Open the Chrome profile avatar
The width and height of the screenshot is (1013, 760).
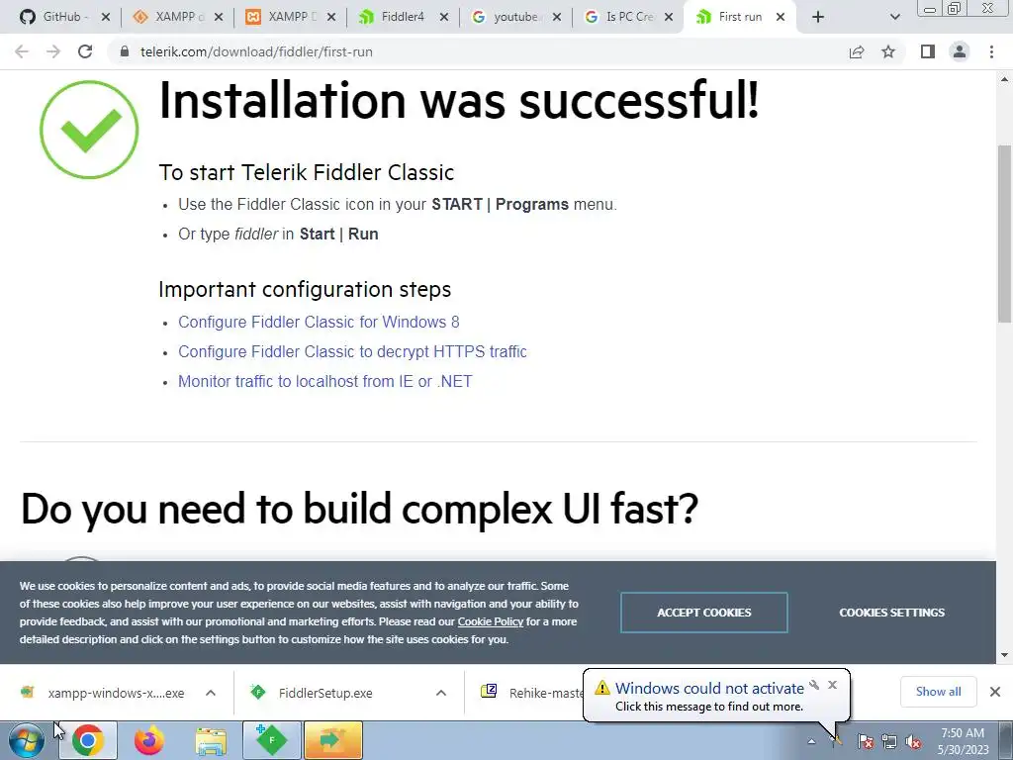pyautogui.click(x=960, y=51)
